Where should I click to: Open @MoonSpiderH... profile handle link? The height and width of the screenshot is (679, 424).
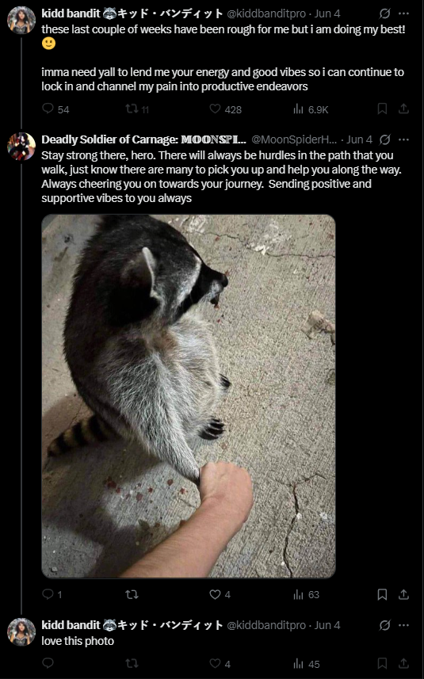294,139
